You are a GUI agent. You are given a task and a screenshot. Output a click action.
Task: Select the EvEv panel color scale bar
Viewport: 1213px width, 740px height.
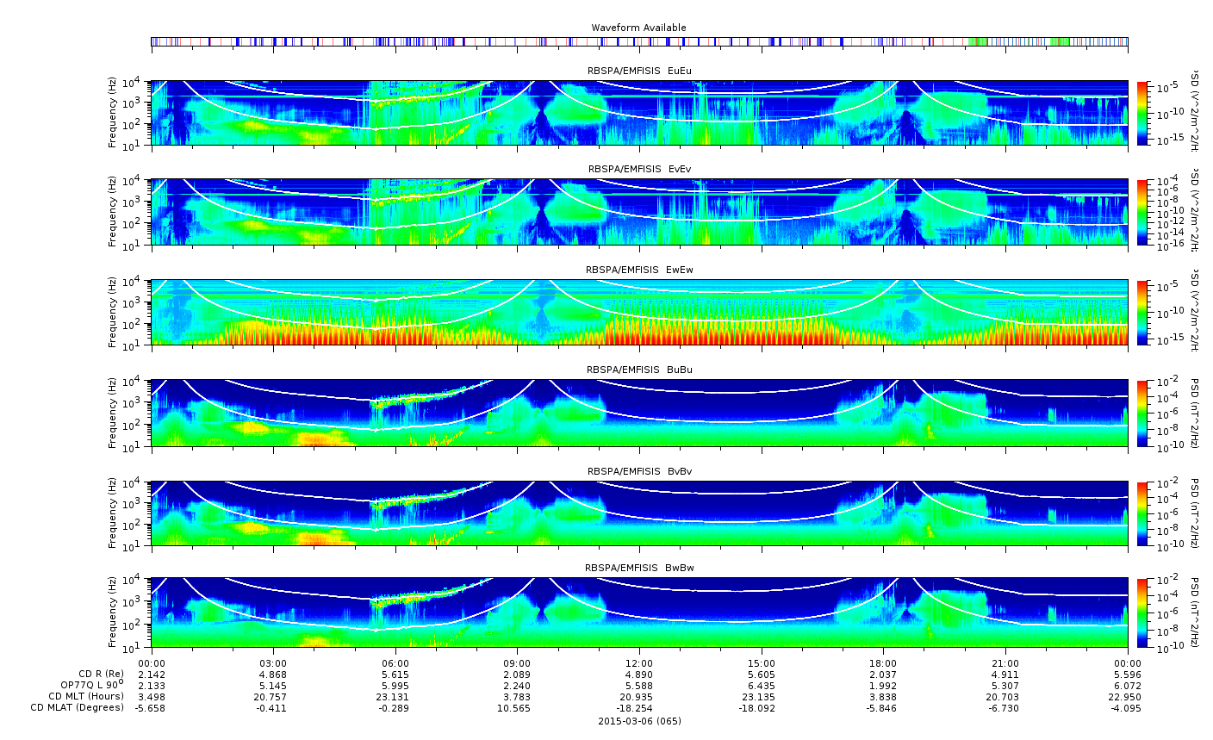tap(1142, 212)
